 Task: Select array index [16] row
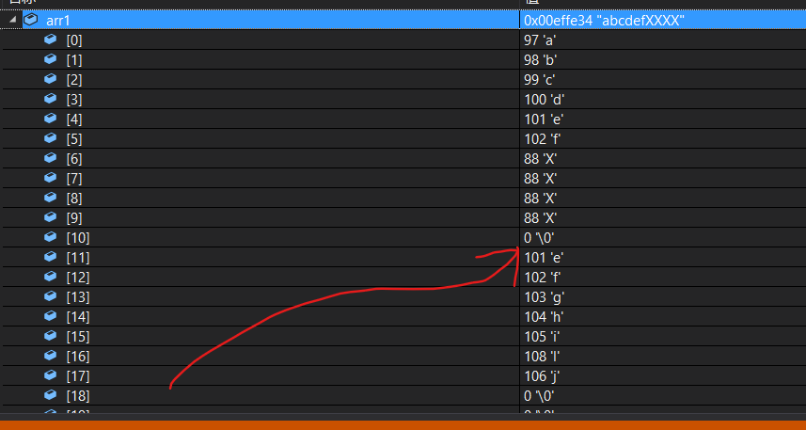(403, 356)
